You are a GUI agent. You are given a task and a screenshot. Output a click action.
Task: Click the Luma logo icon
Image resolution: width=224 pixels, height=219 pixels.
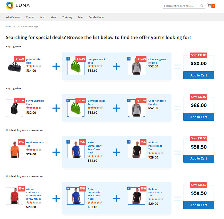10,6
